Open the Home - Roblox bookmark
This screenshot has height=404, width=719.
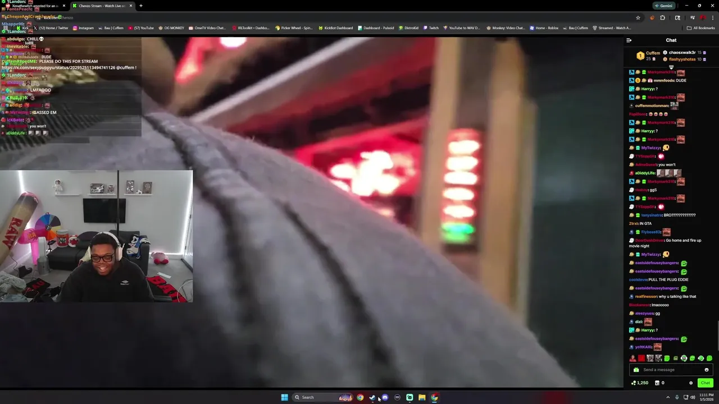544,28
